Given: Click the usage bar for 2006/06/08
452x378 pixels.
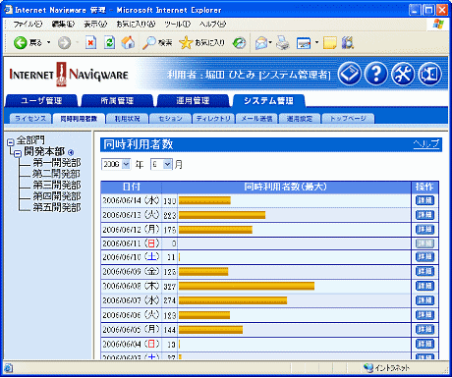Looking at the screenshot, I should pos(247,287).
